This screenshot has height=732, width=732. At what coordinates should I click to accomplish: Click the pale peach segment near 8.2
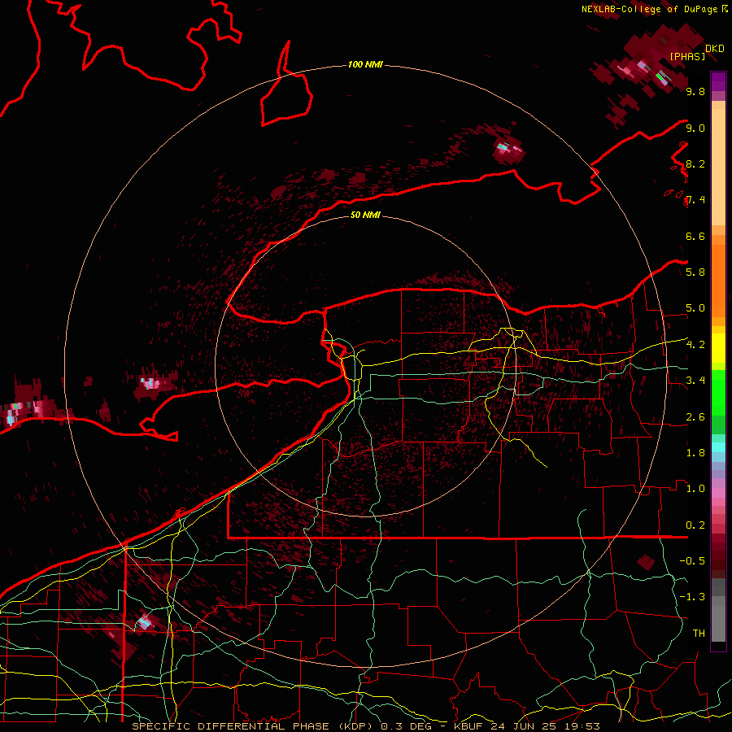718,167
